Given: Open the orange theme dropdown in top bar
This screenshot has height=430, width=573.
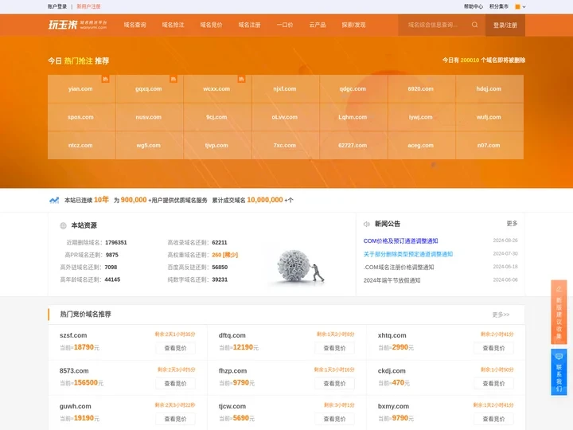Looking at the screenshot, I should pos(520,6).
